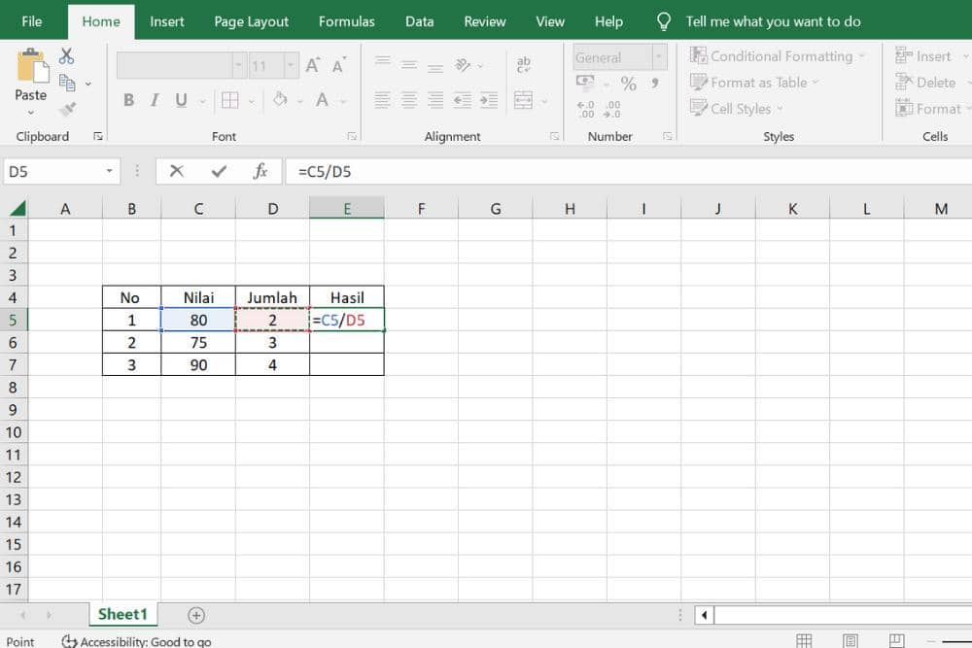Add a new sheet with the plus icon
This screenshot has height=648, width=972.
196,615
